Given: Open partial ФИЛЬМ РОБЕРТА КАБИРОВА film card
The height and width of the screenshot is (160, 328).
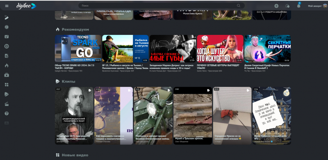Looking at the screenshot, I should click(x=272, y=15).
